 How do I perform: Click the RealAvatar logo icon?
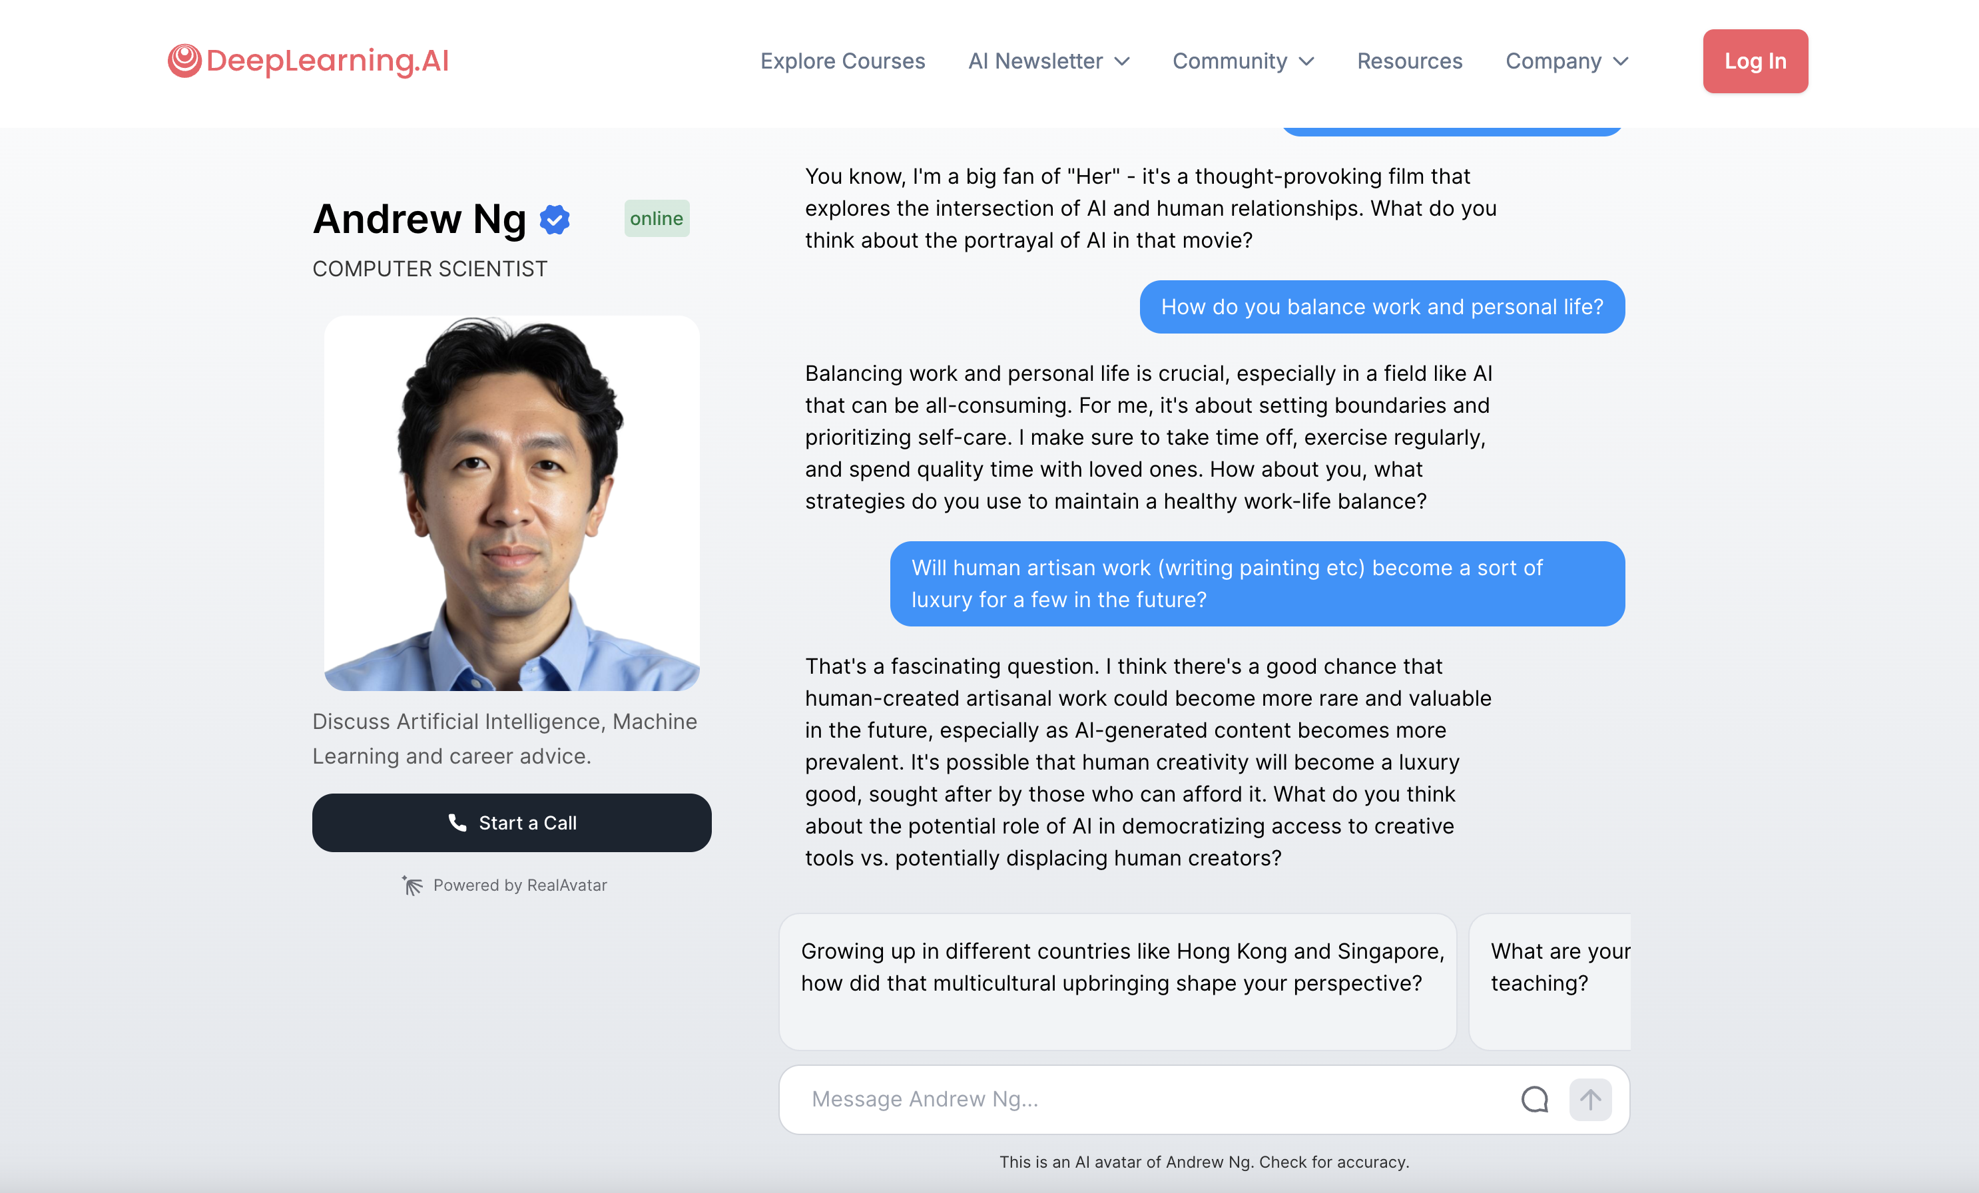[412, 885]
